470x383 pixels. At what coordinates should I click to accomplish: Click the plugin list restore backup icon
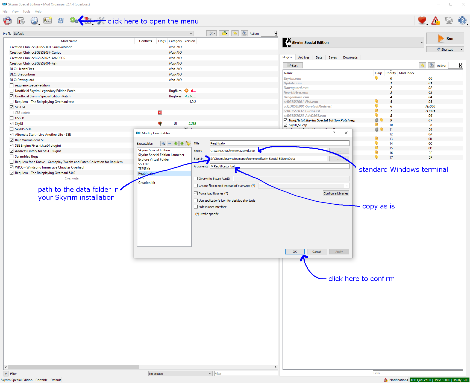pos(422,65)
